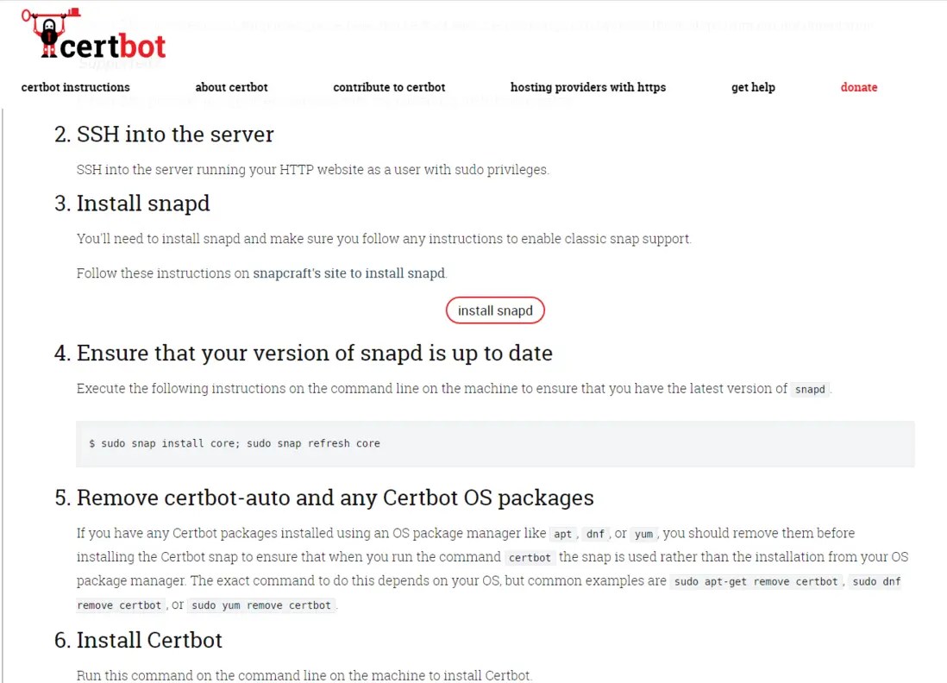Click the dnf code tag
This screenshot has height=683, width=947.
(596, 534)
